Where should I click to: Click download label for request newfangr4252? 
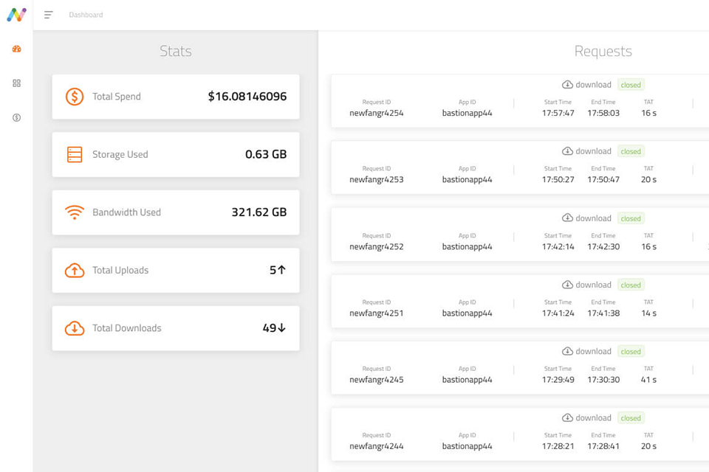point(593,218)
